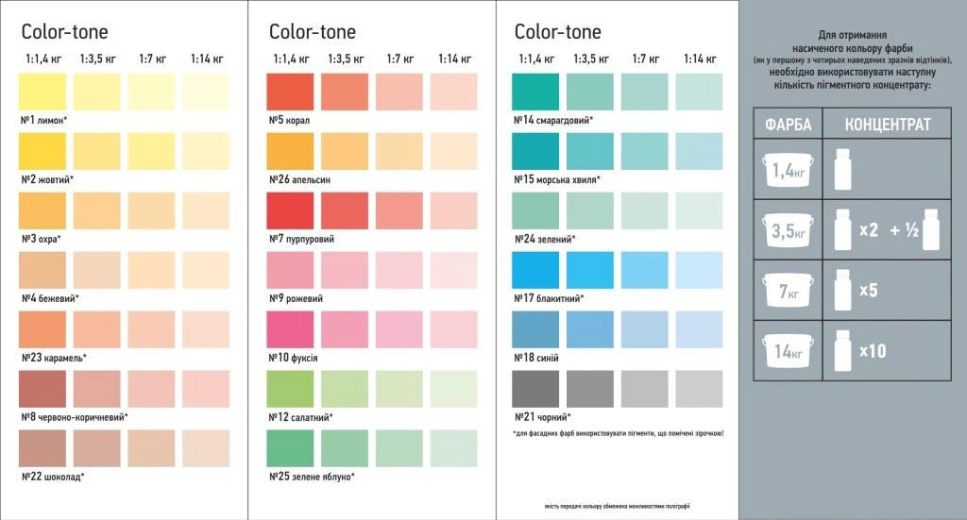Pick the darkest №7 пурпуровий swatch
The width and height of the screenshot is (967, 520).
tap(290, 210)
